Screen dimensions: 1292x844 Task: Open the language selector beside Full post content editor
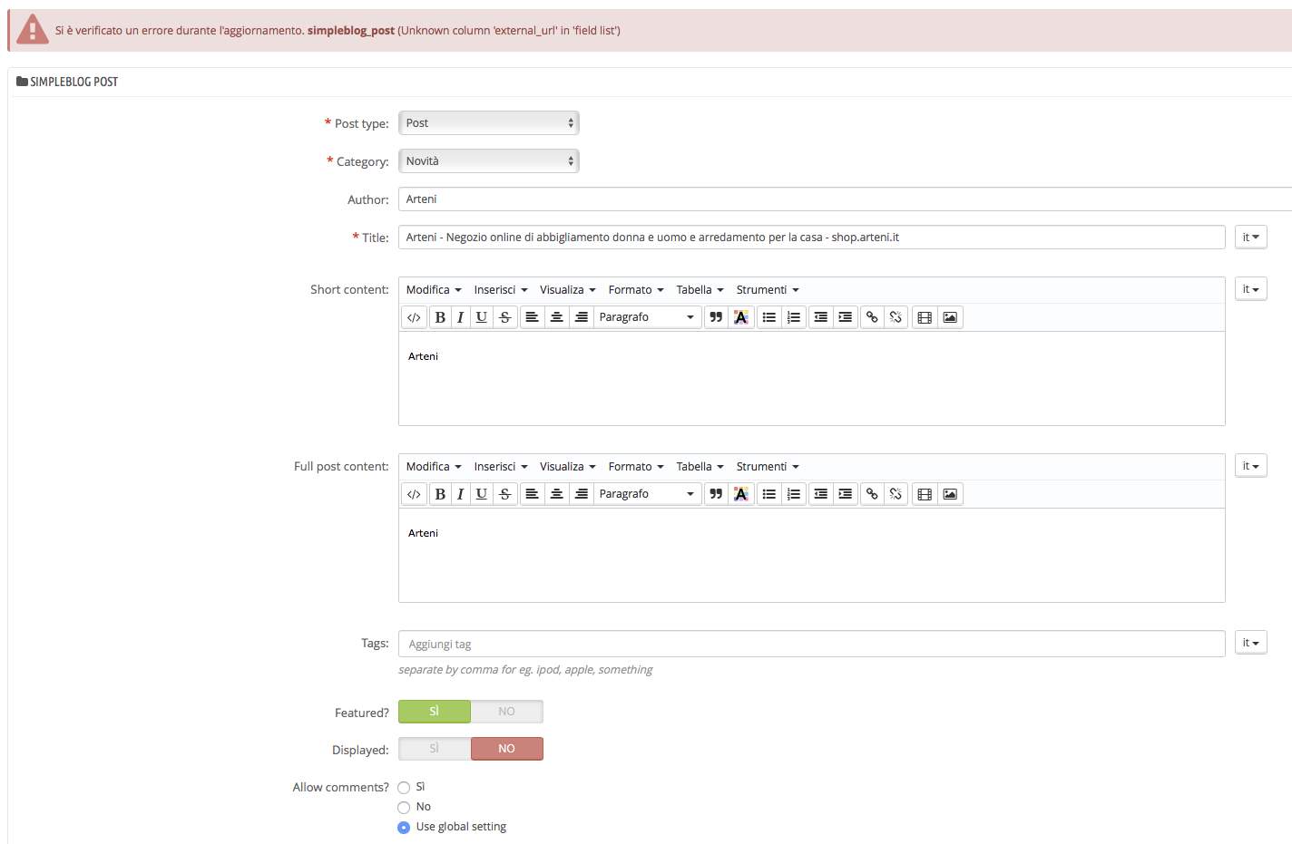(x=1251, y=466)
